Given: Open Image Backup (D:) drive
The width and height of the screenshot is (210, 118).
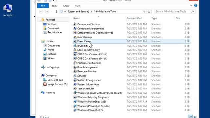Looking at the screenshot, I should (x=57, y=84).
